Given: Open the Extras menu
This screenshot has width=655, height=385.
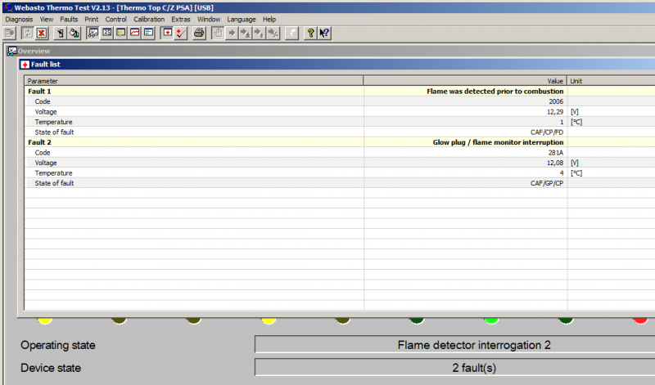Looking at the screenshot, I should coord(181,19).
